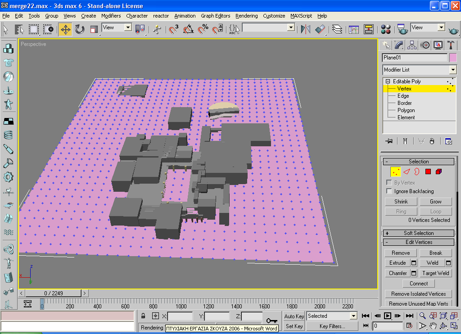This screenshot has height=334, width=461.
Task: Toggle 3D Snaps magnet icon
Action: coord(173,29)
